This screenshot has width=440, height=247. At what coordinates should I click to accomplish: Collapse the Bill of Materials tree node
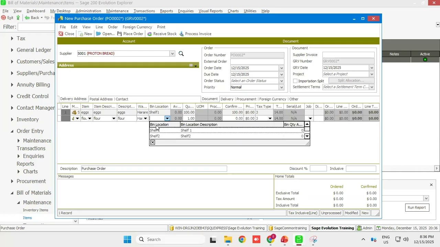[x=12, y=193]
